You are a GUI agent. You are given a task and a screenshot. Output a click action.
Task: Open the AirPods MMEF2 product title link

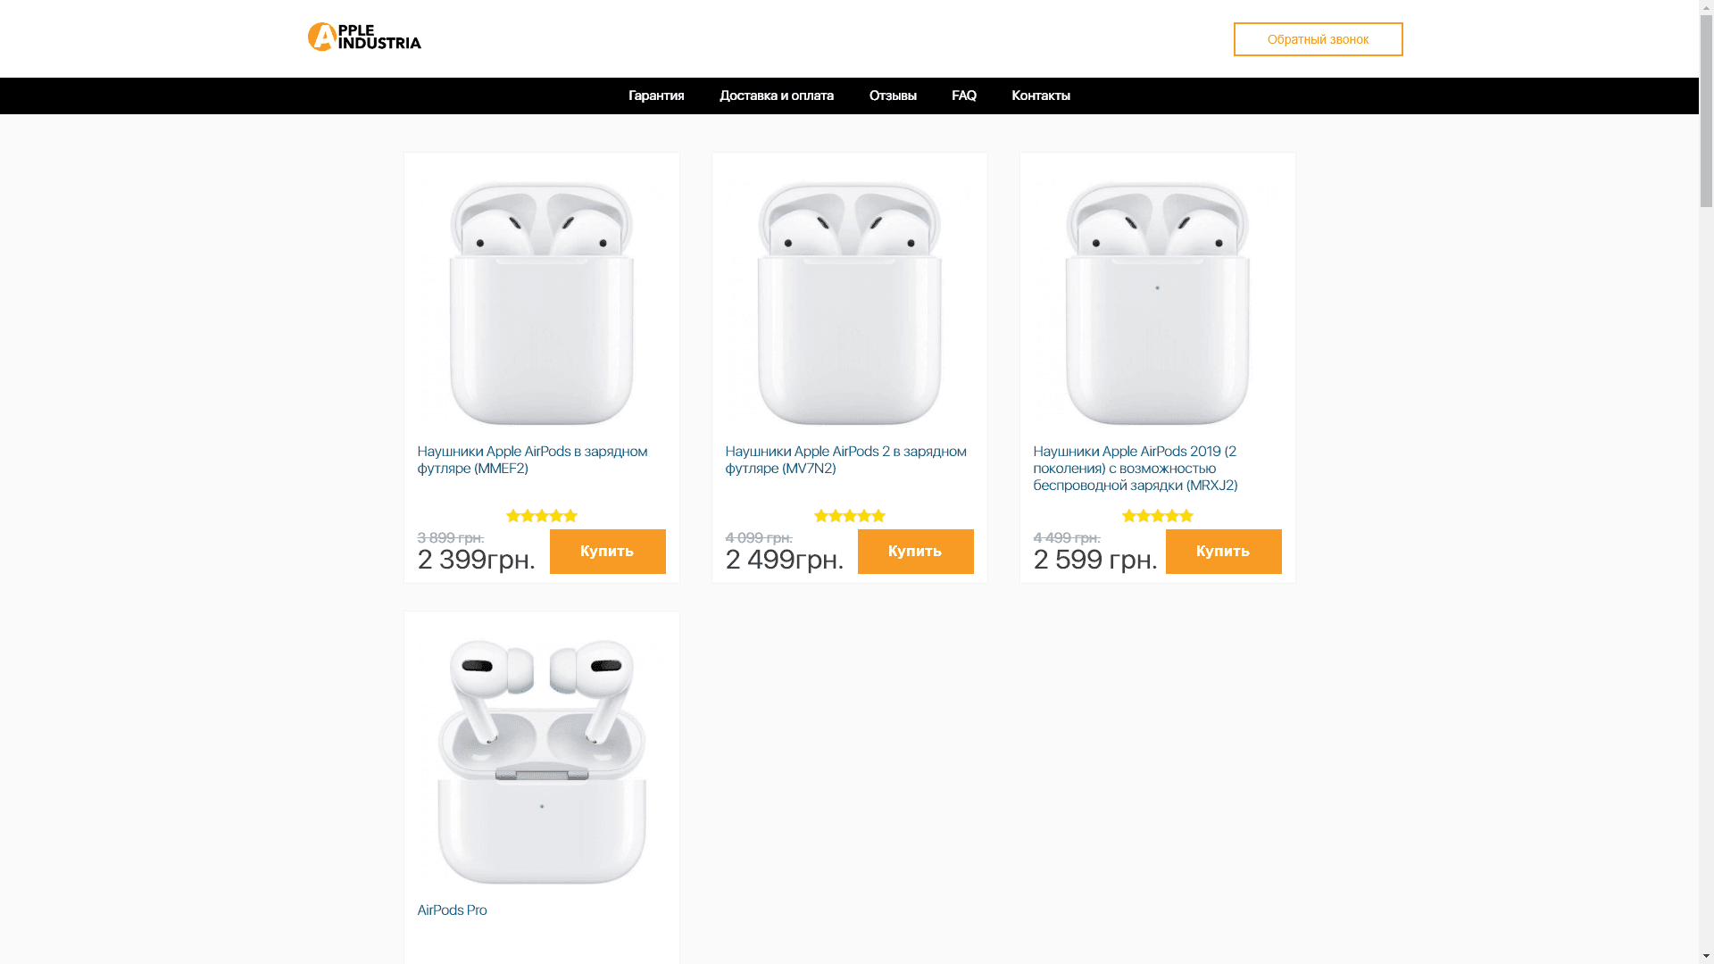[x=532, y=460]
